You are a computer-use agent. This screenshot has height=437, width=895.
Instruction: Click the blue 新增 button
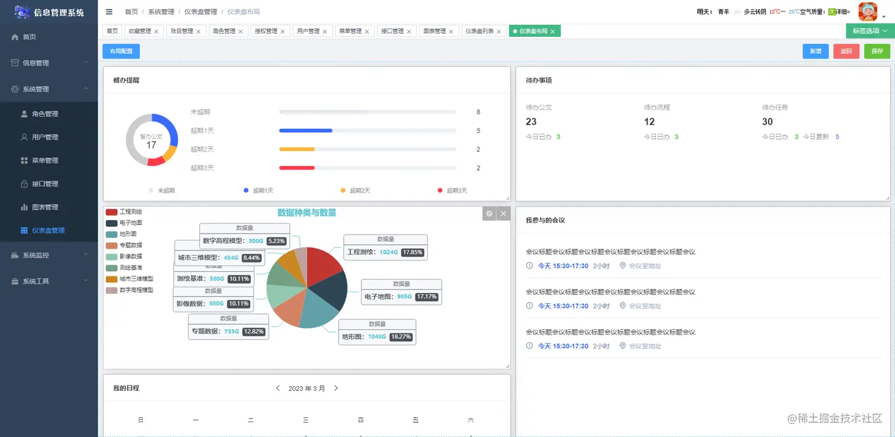click(x=816, y=52)
